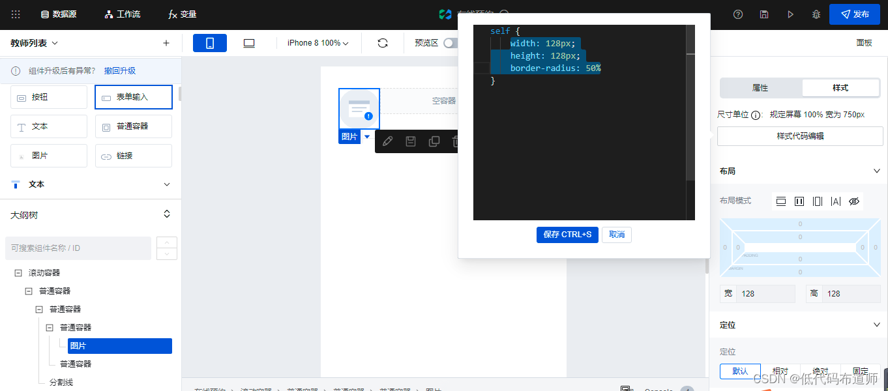Click the 样式代码编辑 button
The image size is (888, 391).
point(800,136)
